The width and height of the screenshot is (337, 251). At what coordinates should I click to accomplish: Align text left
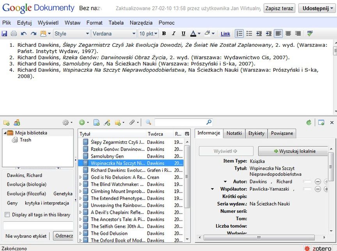pyautogui.click(x=278, y=34)
